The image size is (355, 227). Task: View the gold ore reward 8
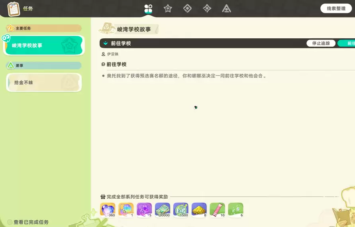pos(199,210)
